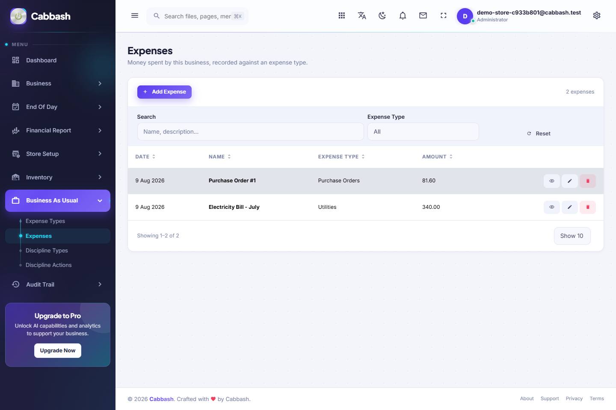
Task: Open the apps grid icon
Action: coord(342,16)
